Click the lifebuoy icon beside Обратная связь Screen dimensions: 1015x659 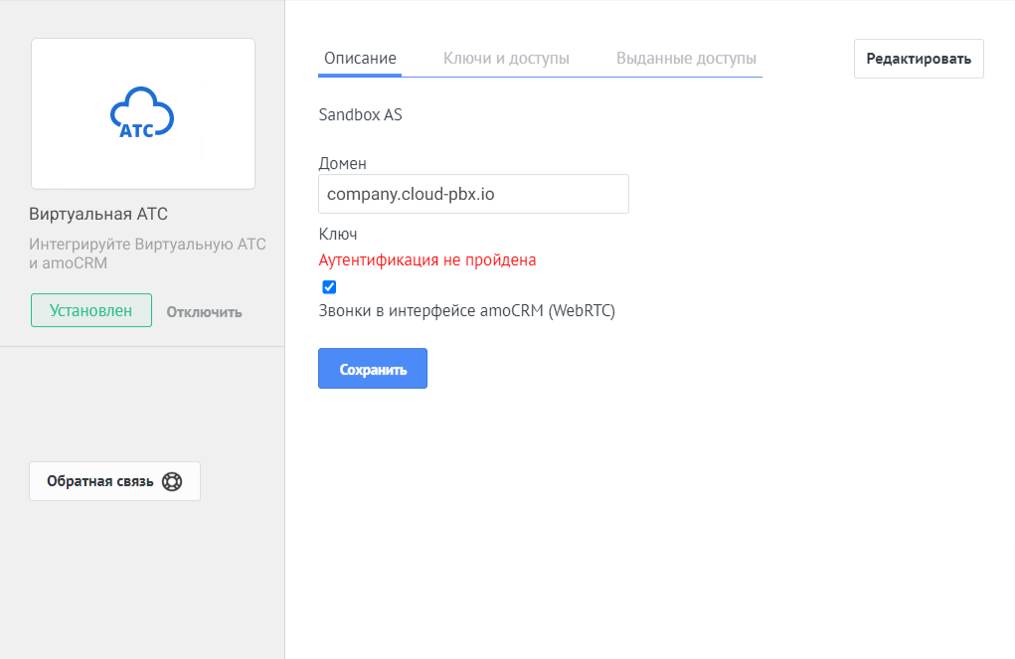(172, 482)
